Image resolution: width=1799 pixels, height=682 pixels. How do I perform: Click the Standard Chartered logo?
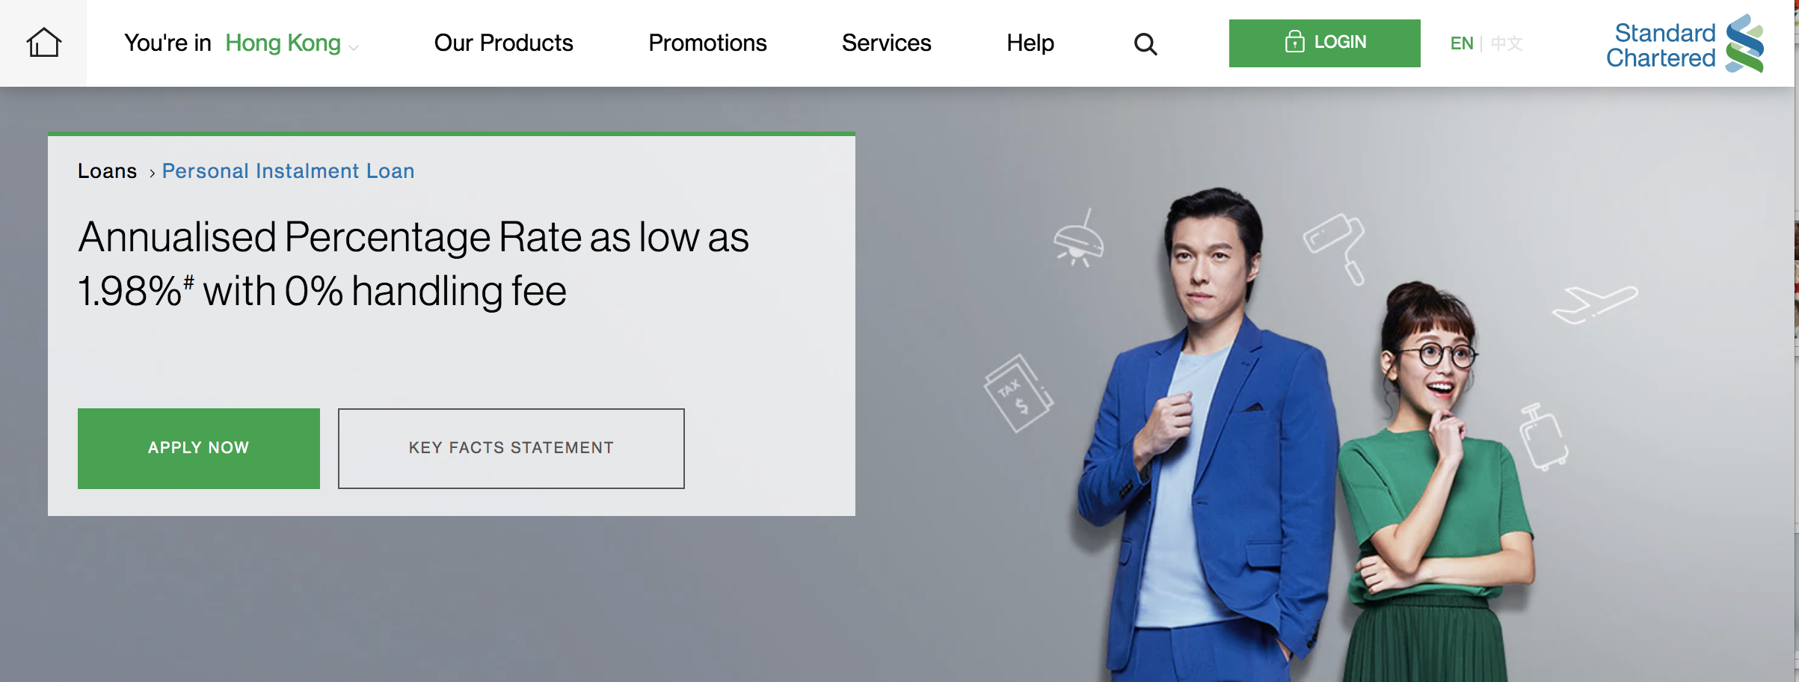click(1685, 44)
